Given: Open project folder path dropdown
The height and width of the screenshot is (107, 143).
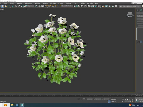Looking at the screenshot, I should [130, 6].
